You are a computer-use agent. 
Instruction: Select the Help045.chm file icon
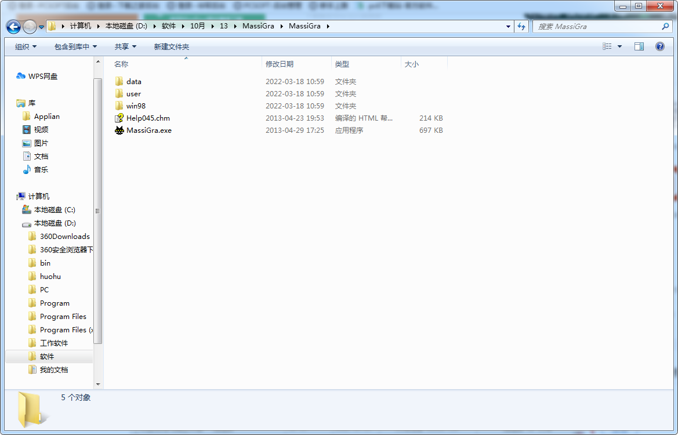(119, 118)
